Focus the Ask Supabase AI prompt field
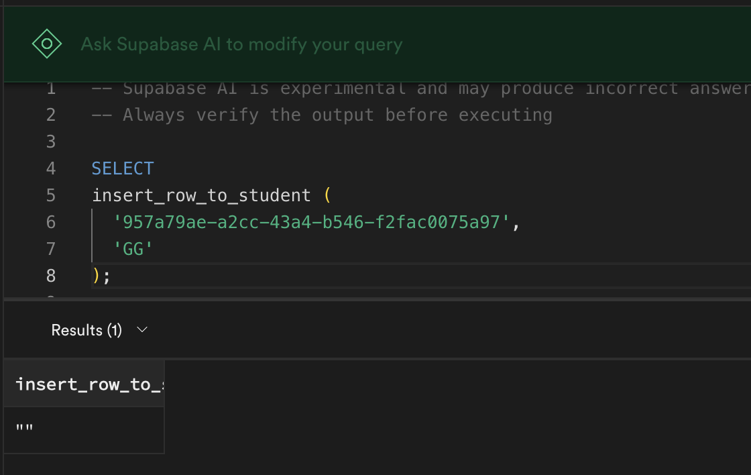 241,44
